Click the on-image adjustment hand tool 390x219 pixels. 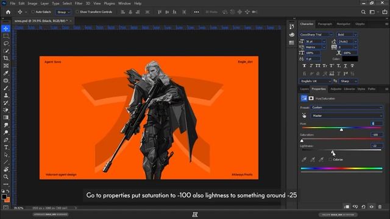click(x=304, y=116)
